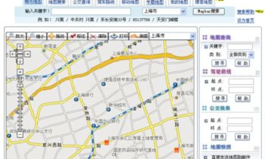265x159 pixels.
Task: Click the Mapbar搜索 button
Action: tap(209, 12)
